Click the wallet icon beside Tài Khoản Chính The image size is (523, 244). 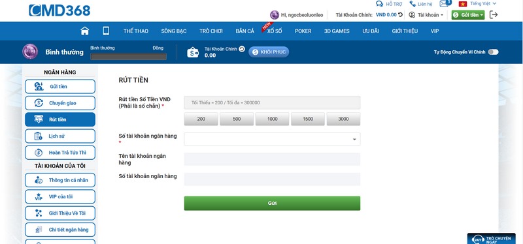tap(193, 52)
